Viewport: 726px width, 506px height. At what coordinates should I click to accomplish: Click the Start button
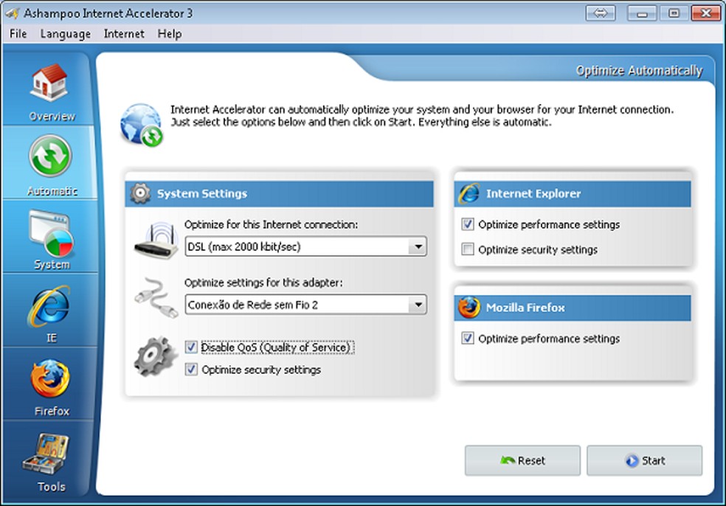645,460
